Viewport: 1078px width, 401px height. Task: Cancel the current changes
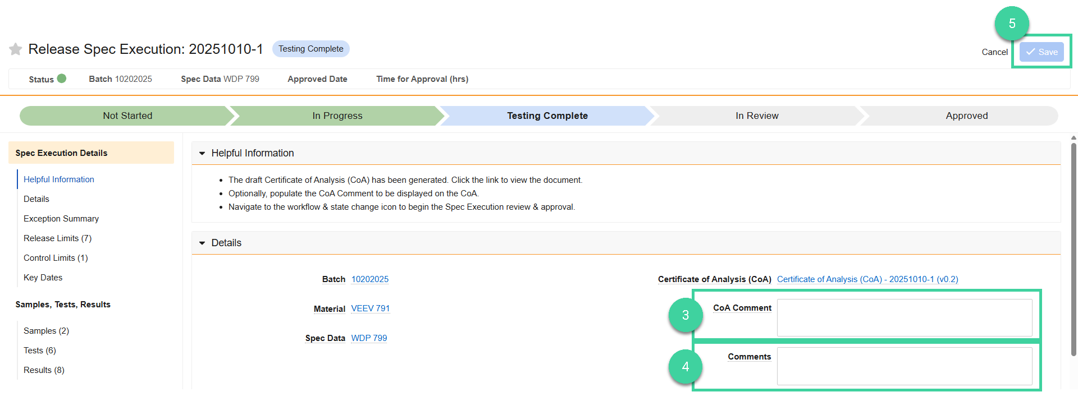point(994,52)
